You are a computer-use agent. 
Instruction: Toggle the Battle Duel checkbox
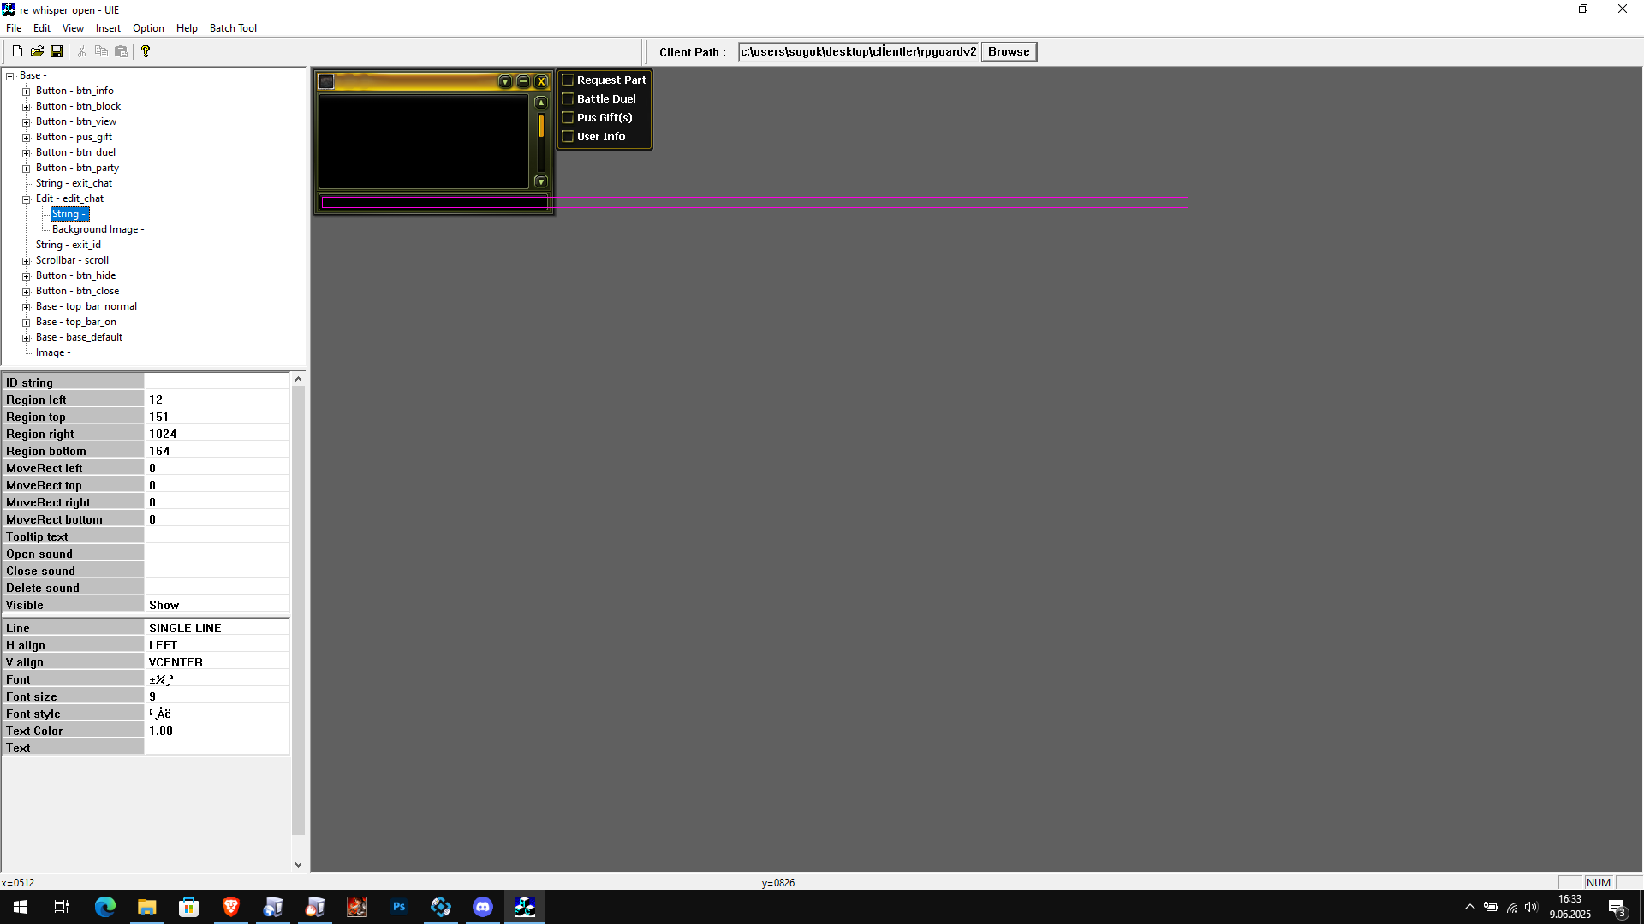click(x=568, y=98)
